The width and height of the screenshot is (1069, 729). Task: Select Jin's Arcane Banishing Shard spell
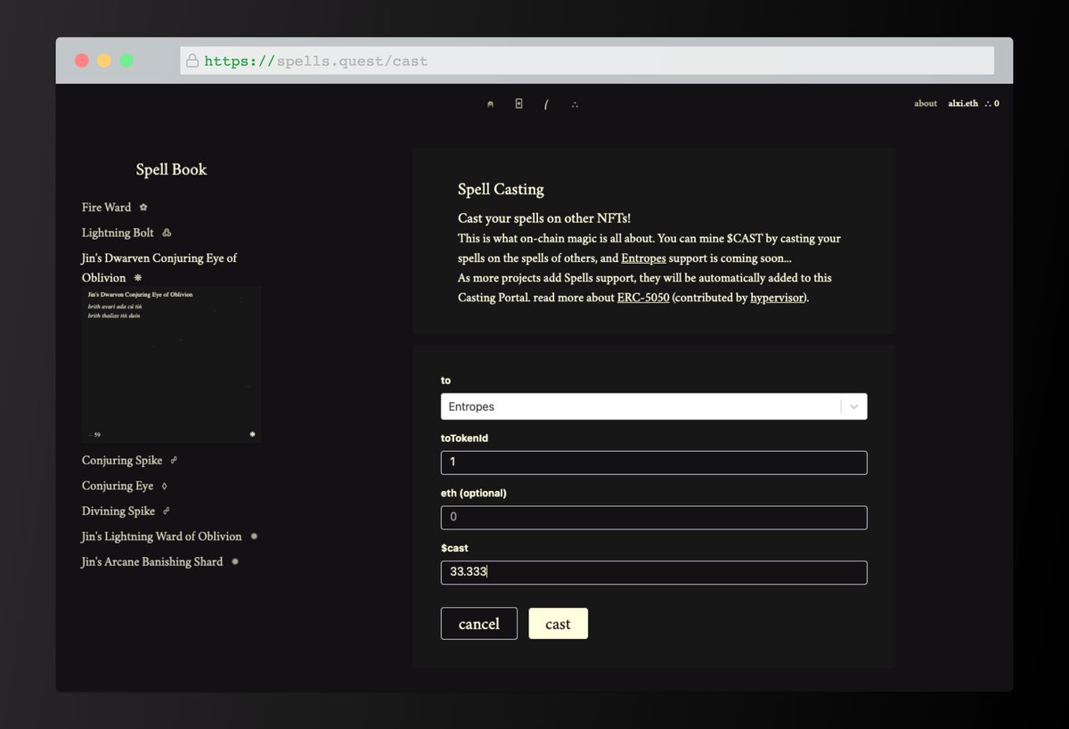coord(151,561)
